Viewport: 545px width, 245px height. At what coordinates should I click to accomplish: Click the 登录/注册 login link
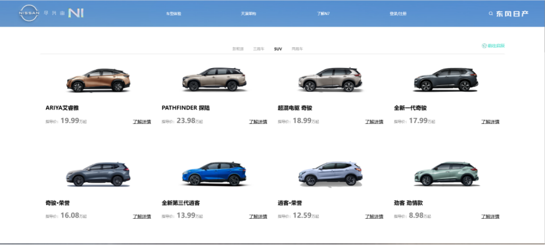pyautogui.click(x=398, y=14)
